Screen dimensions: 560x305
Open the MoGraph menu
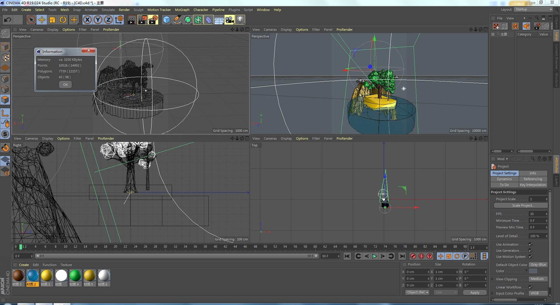point(182,10)
